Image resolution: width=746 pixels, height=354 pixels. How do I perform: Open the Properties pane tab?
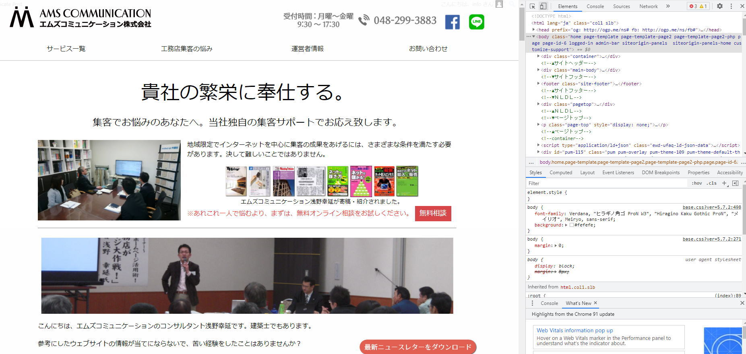pyautogui.click(x=698, y=173)
